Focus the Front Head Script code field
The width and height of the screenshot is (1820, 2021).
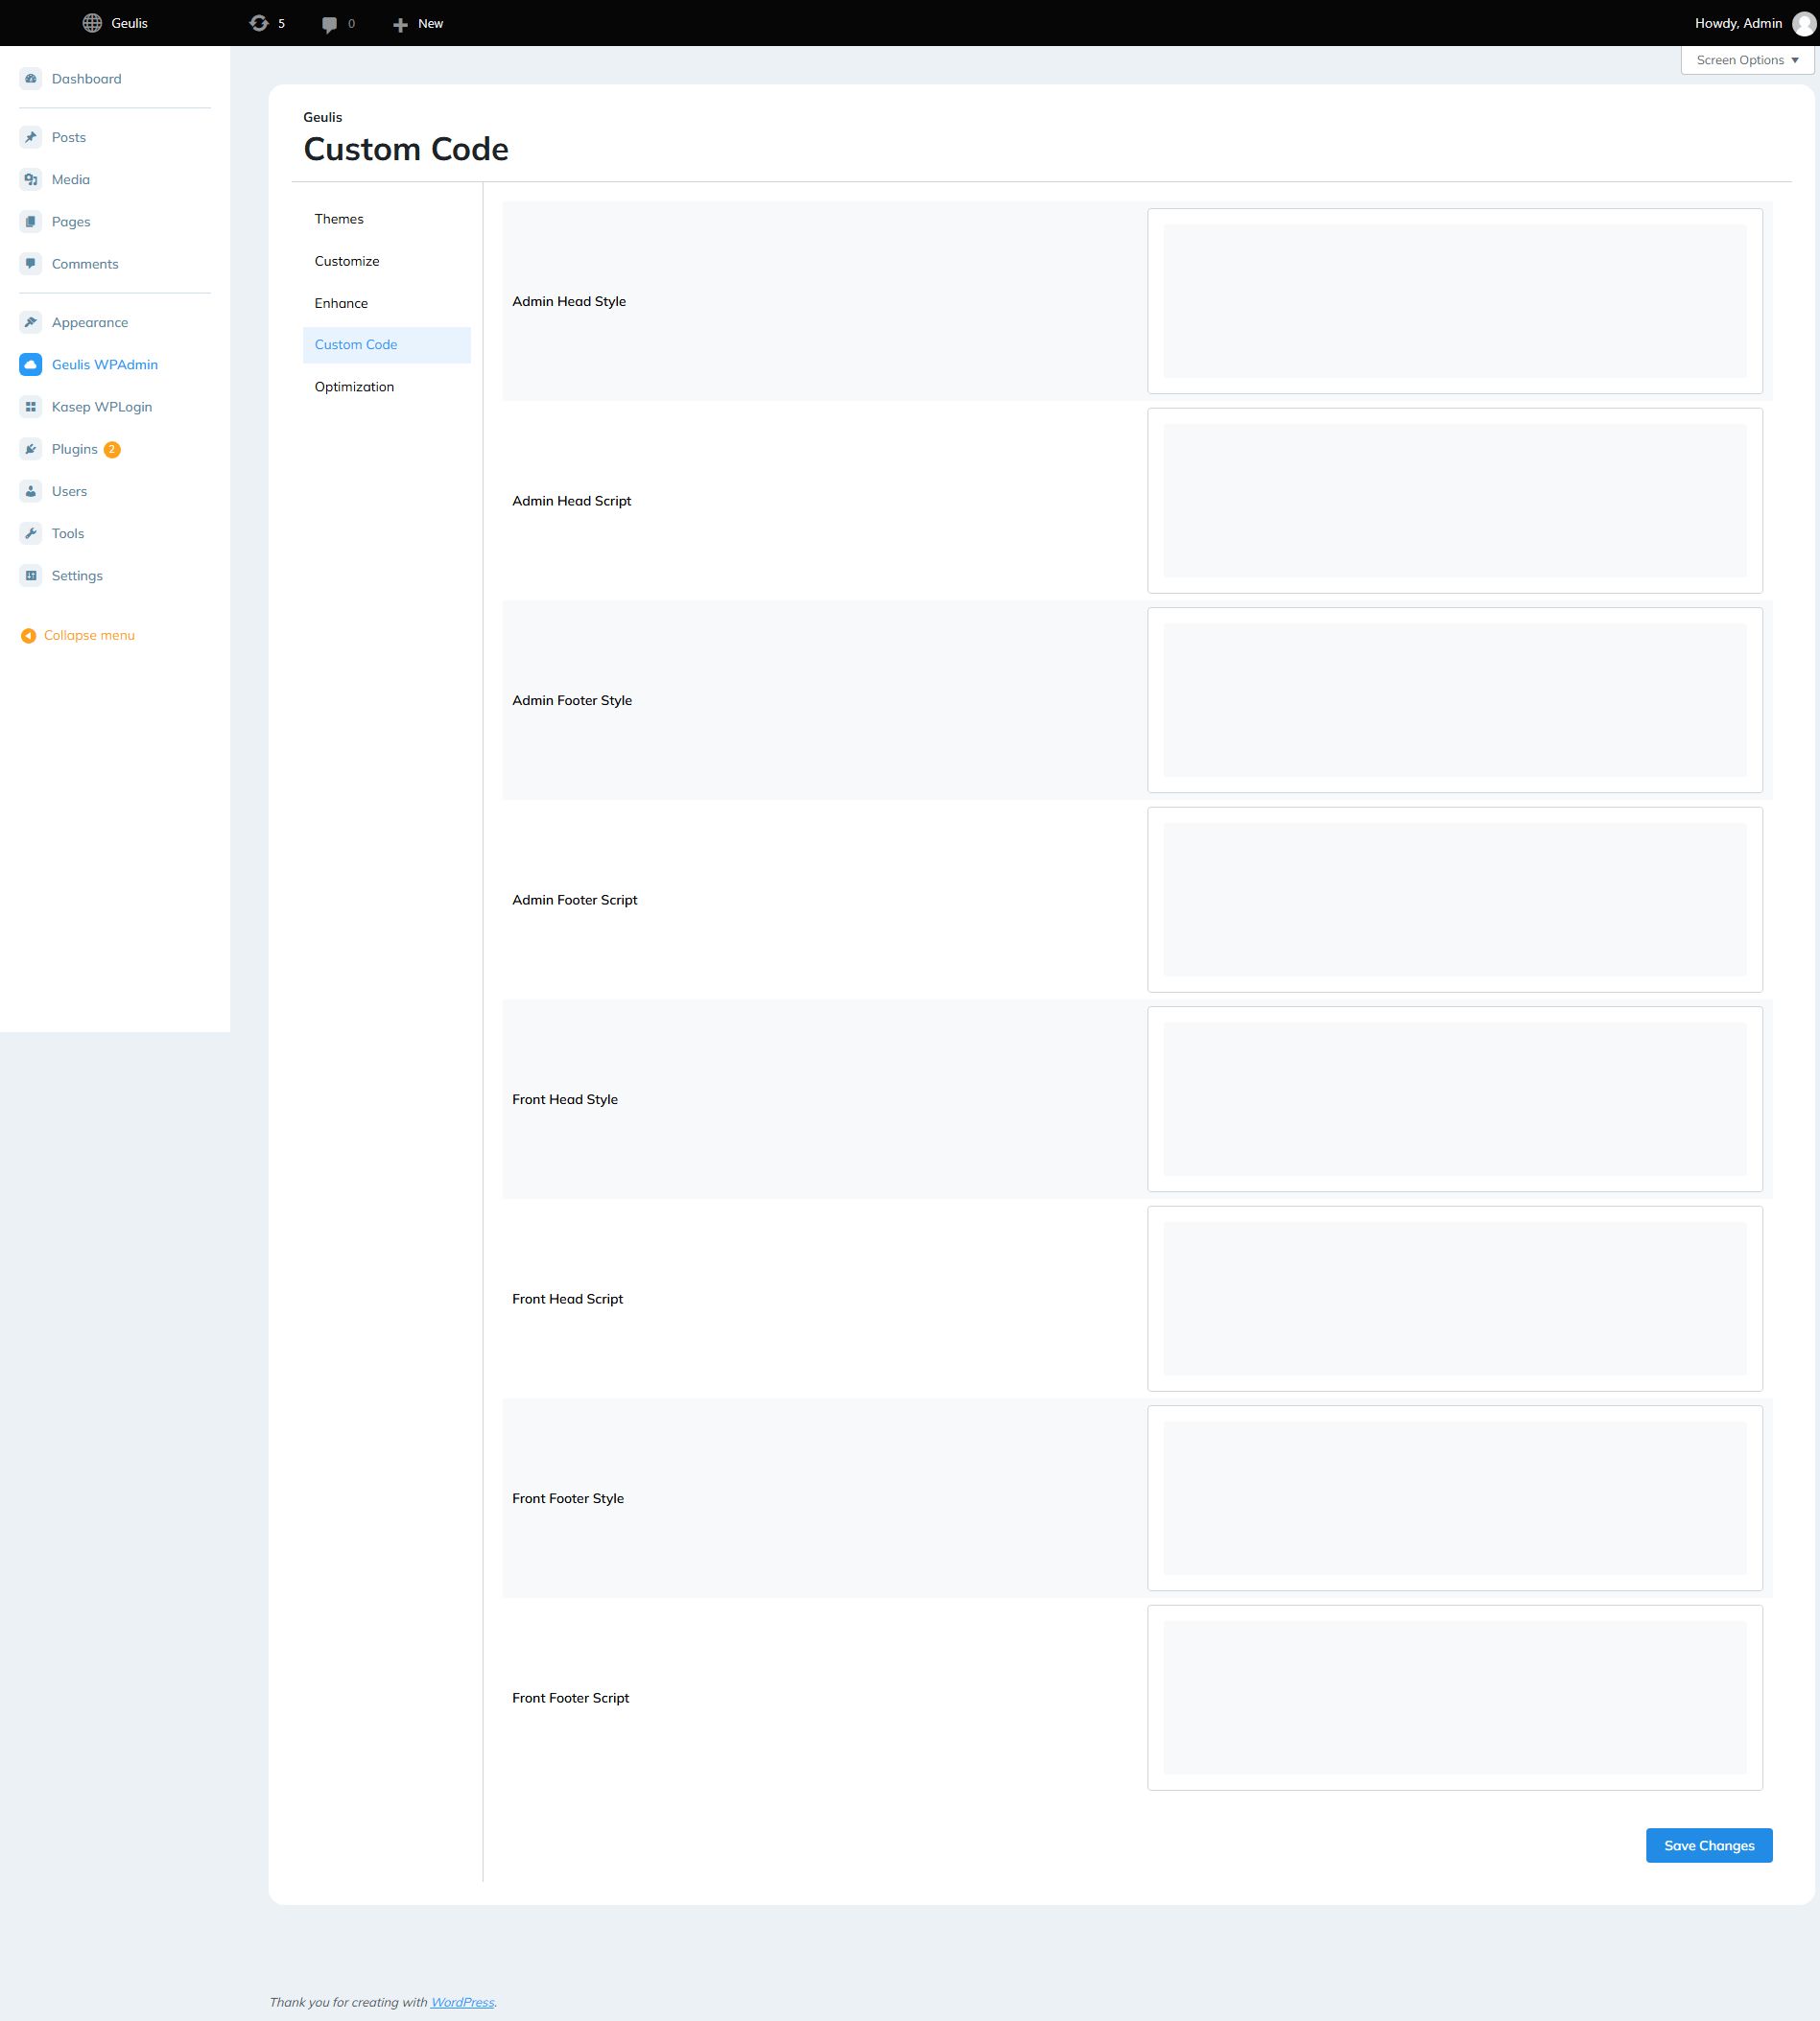(1455, 1299)
